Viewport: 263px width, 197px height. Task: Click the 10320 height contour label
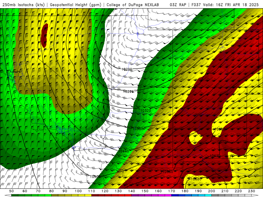146,111
